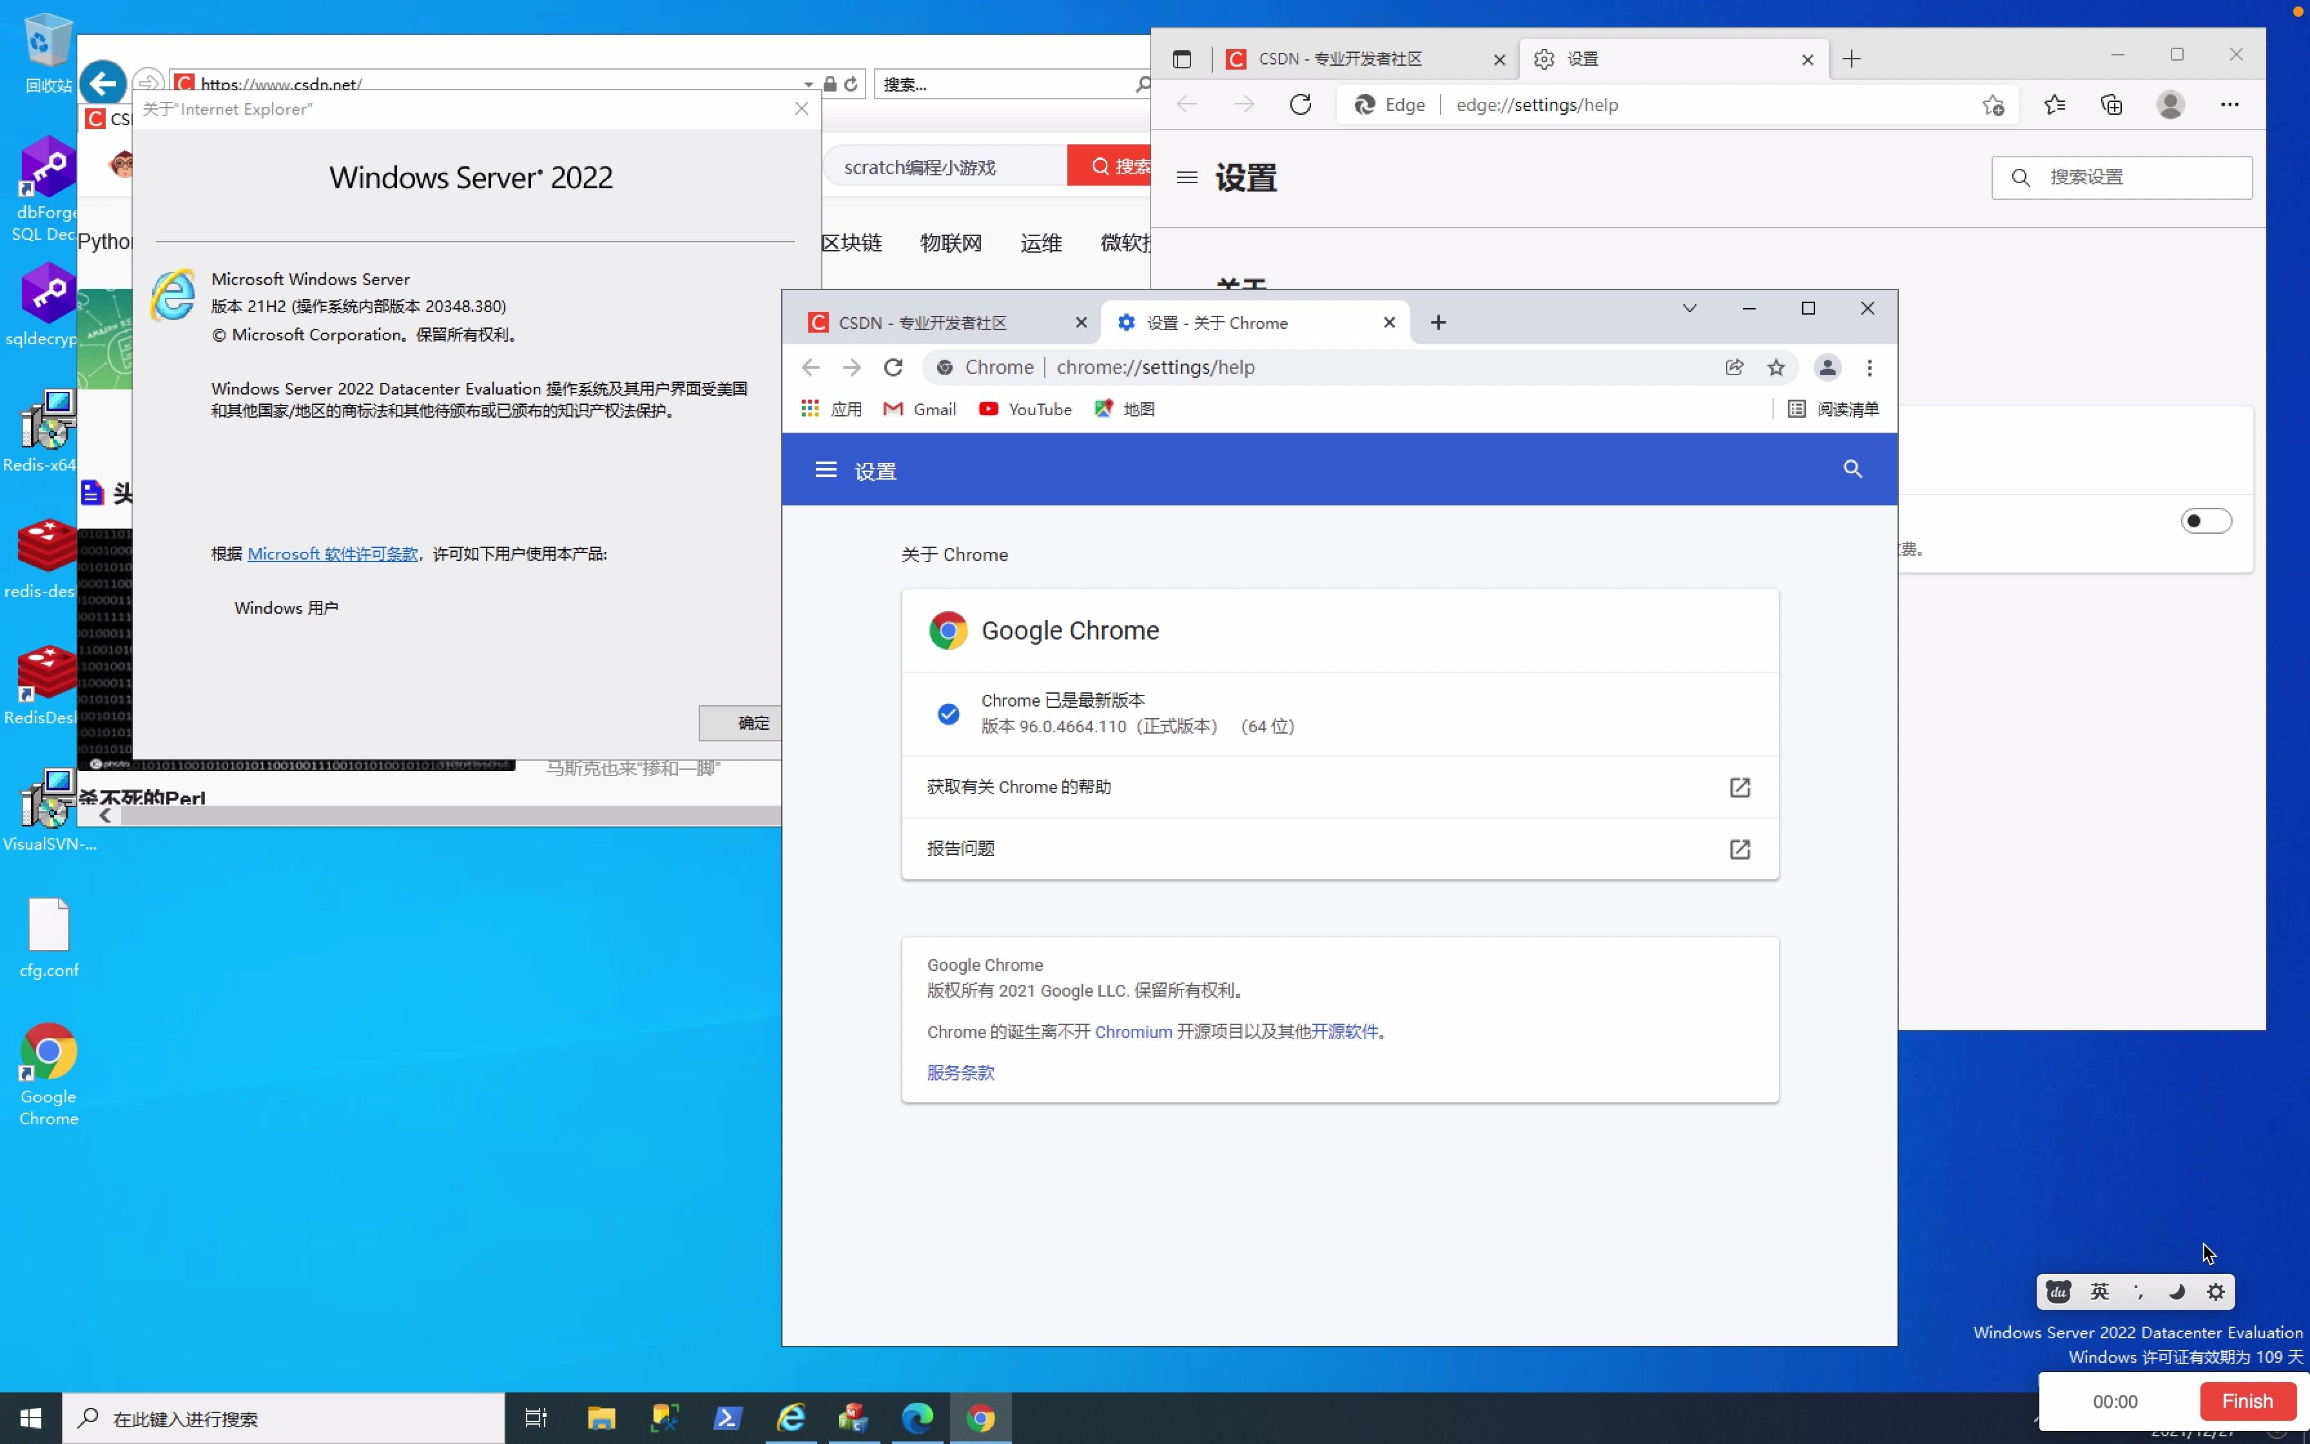2310x1444 pixels.
Task: Open 获取有关 Chrome 的帮助 external link
Action: pyautogui.click(x=1339, y=787)
